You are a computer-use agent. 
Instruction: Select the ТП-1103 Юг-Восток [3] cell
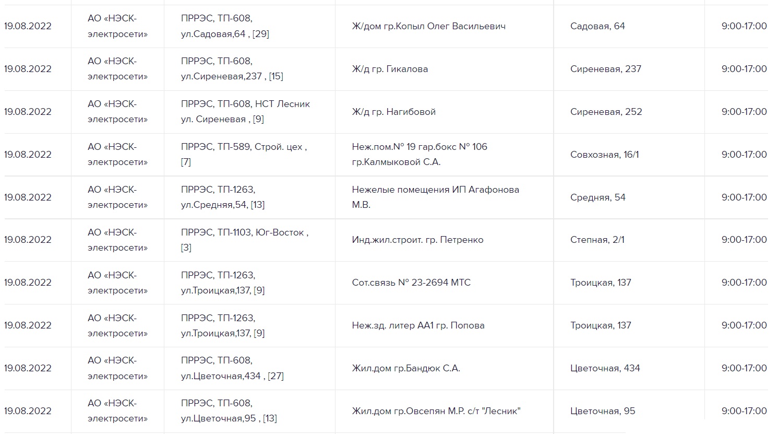click(245, 240)
